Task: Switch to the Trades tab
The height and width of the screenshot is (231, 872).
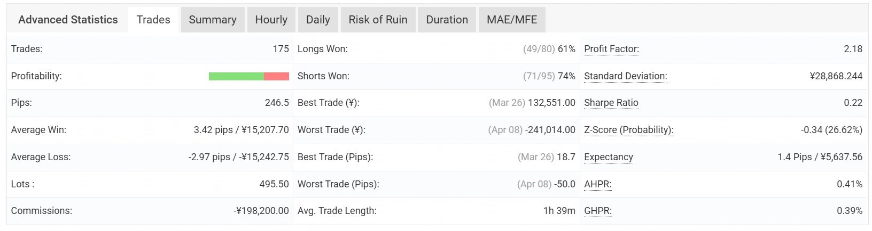Action: pyautogui.click(x=153, y=20)
